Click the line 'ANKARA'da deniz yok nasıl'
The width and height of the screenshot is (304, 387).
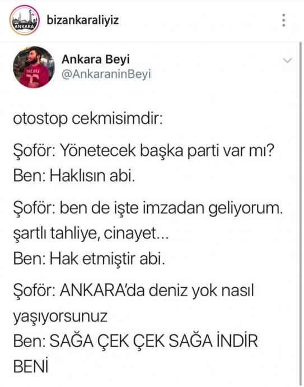tap(157, 291)
